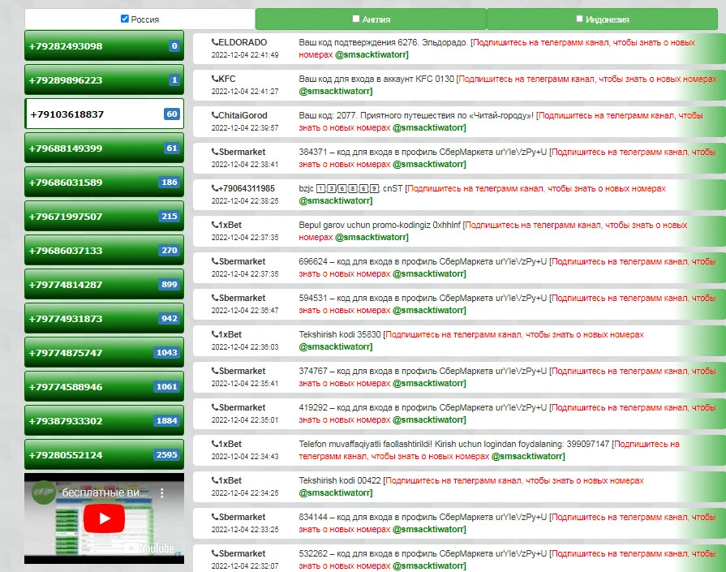Select number +79774875747
The width and height of the screenshot is (726, 572).
[104, 352]
